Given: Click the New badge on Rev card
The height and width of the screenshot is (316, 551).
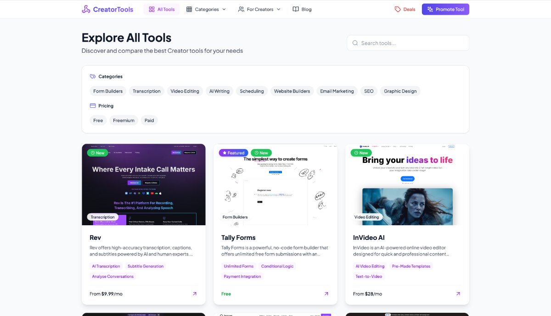Looking at the screenshot, I should pos(97,153).
